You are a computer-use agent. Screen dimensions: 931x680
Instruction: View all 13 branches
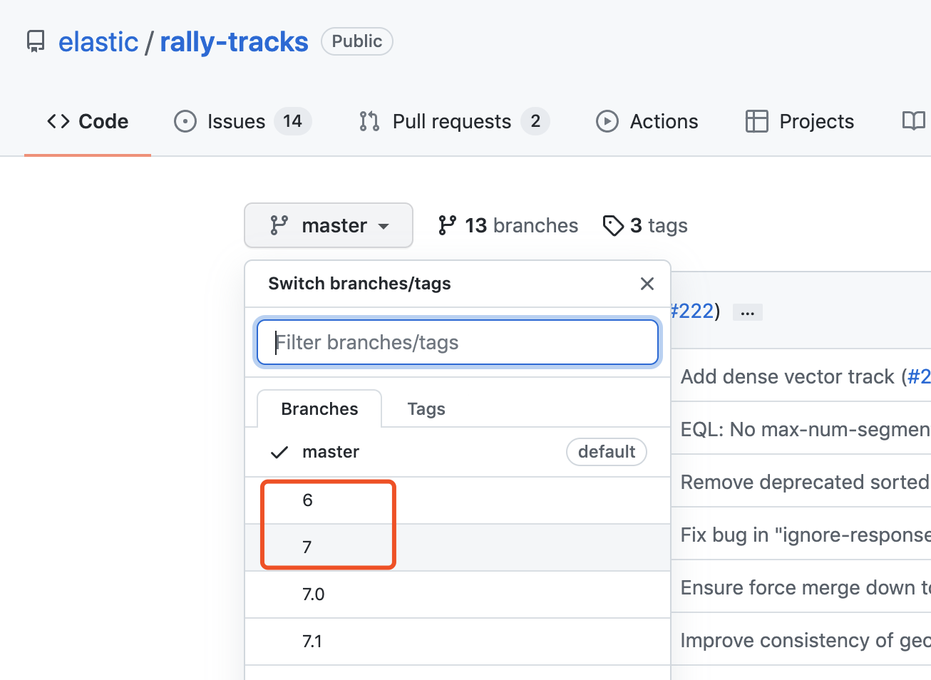[508, 225]
